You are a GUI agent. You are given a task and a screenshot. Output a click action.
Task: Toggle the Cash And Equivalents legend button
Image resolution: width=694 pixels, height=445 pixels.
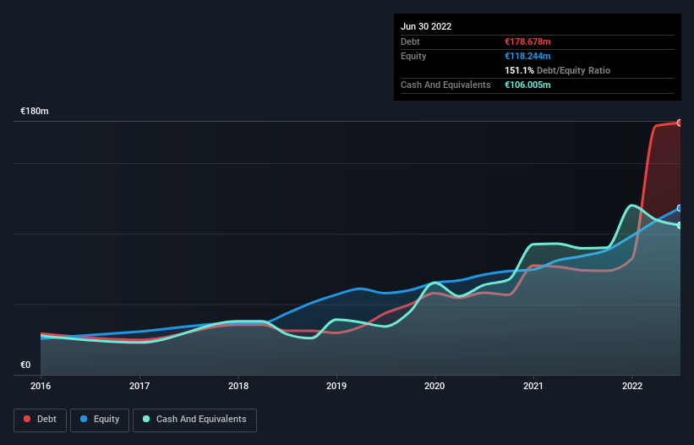click(194, 420)
